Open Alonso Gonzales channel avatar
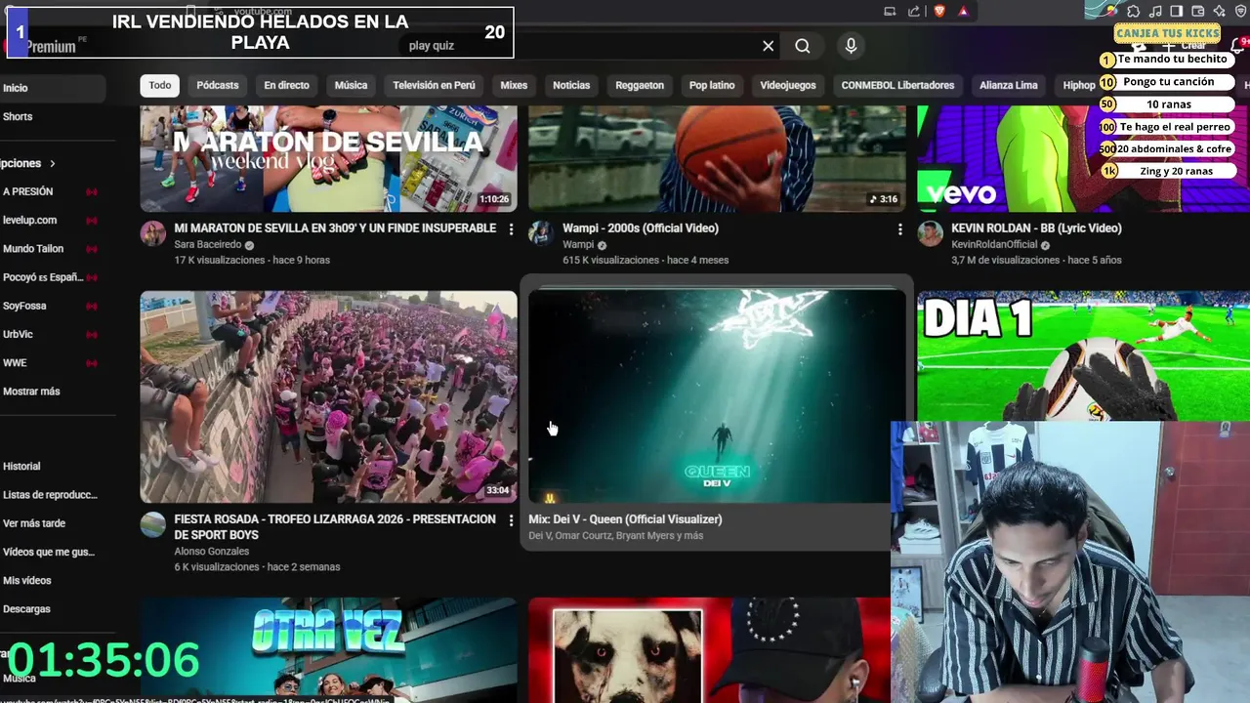 152,524
